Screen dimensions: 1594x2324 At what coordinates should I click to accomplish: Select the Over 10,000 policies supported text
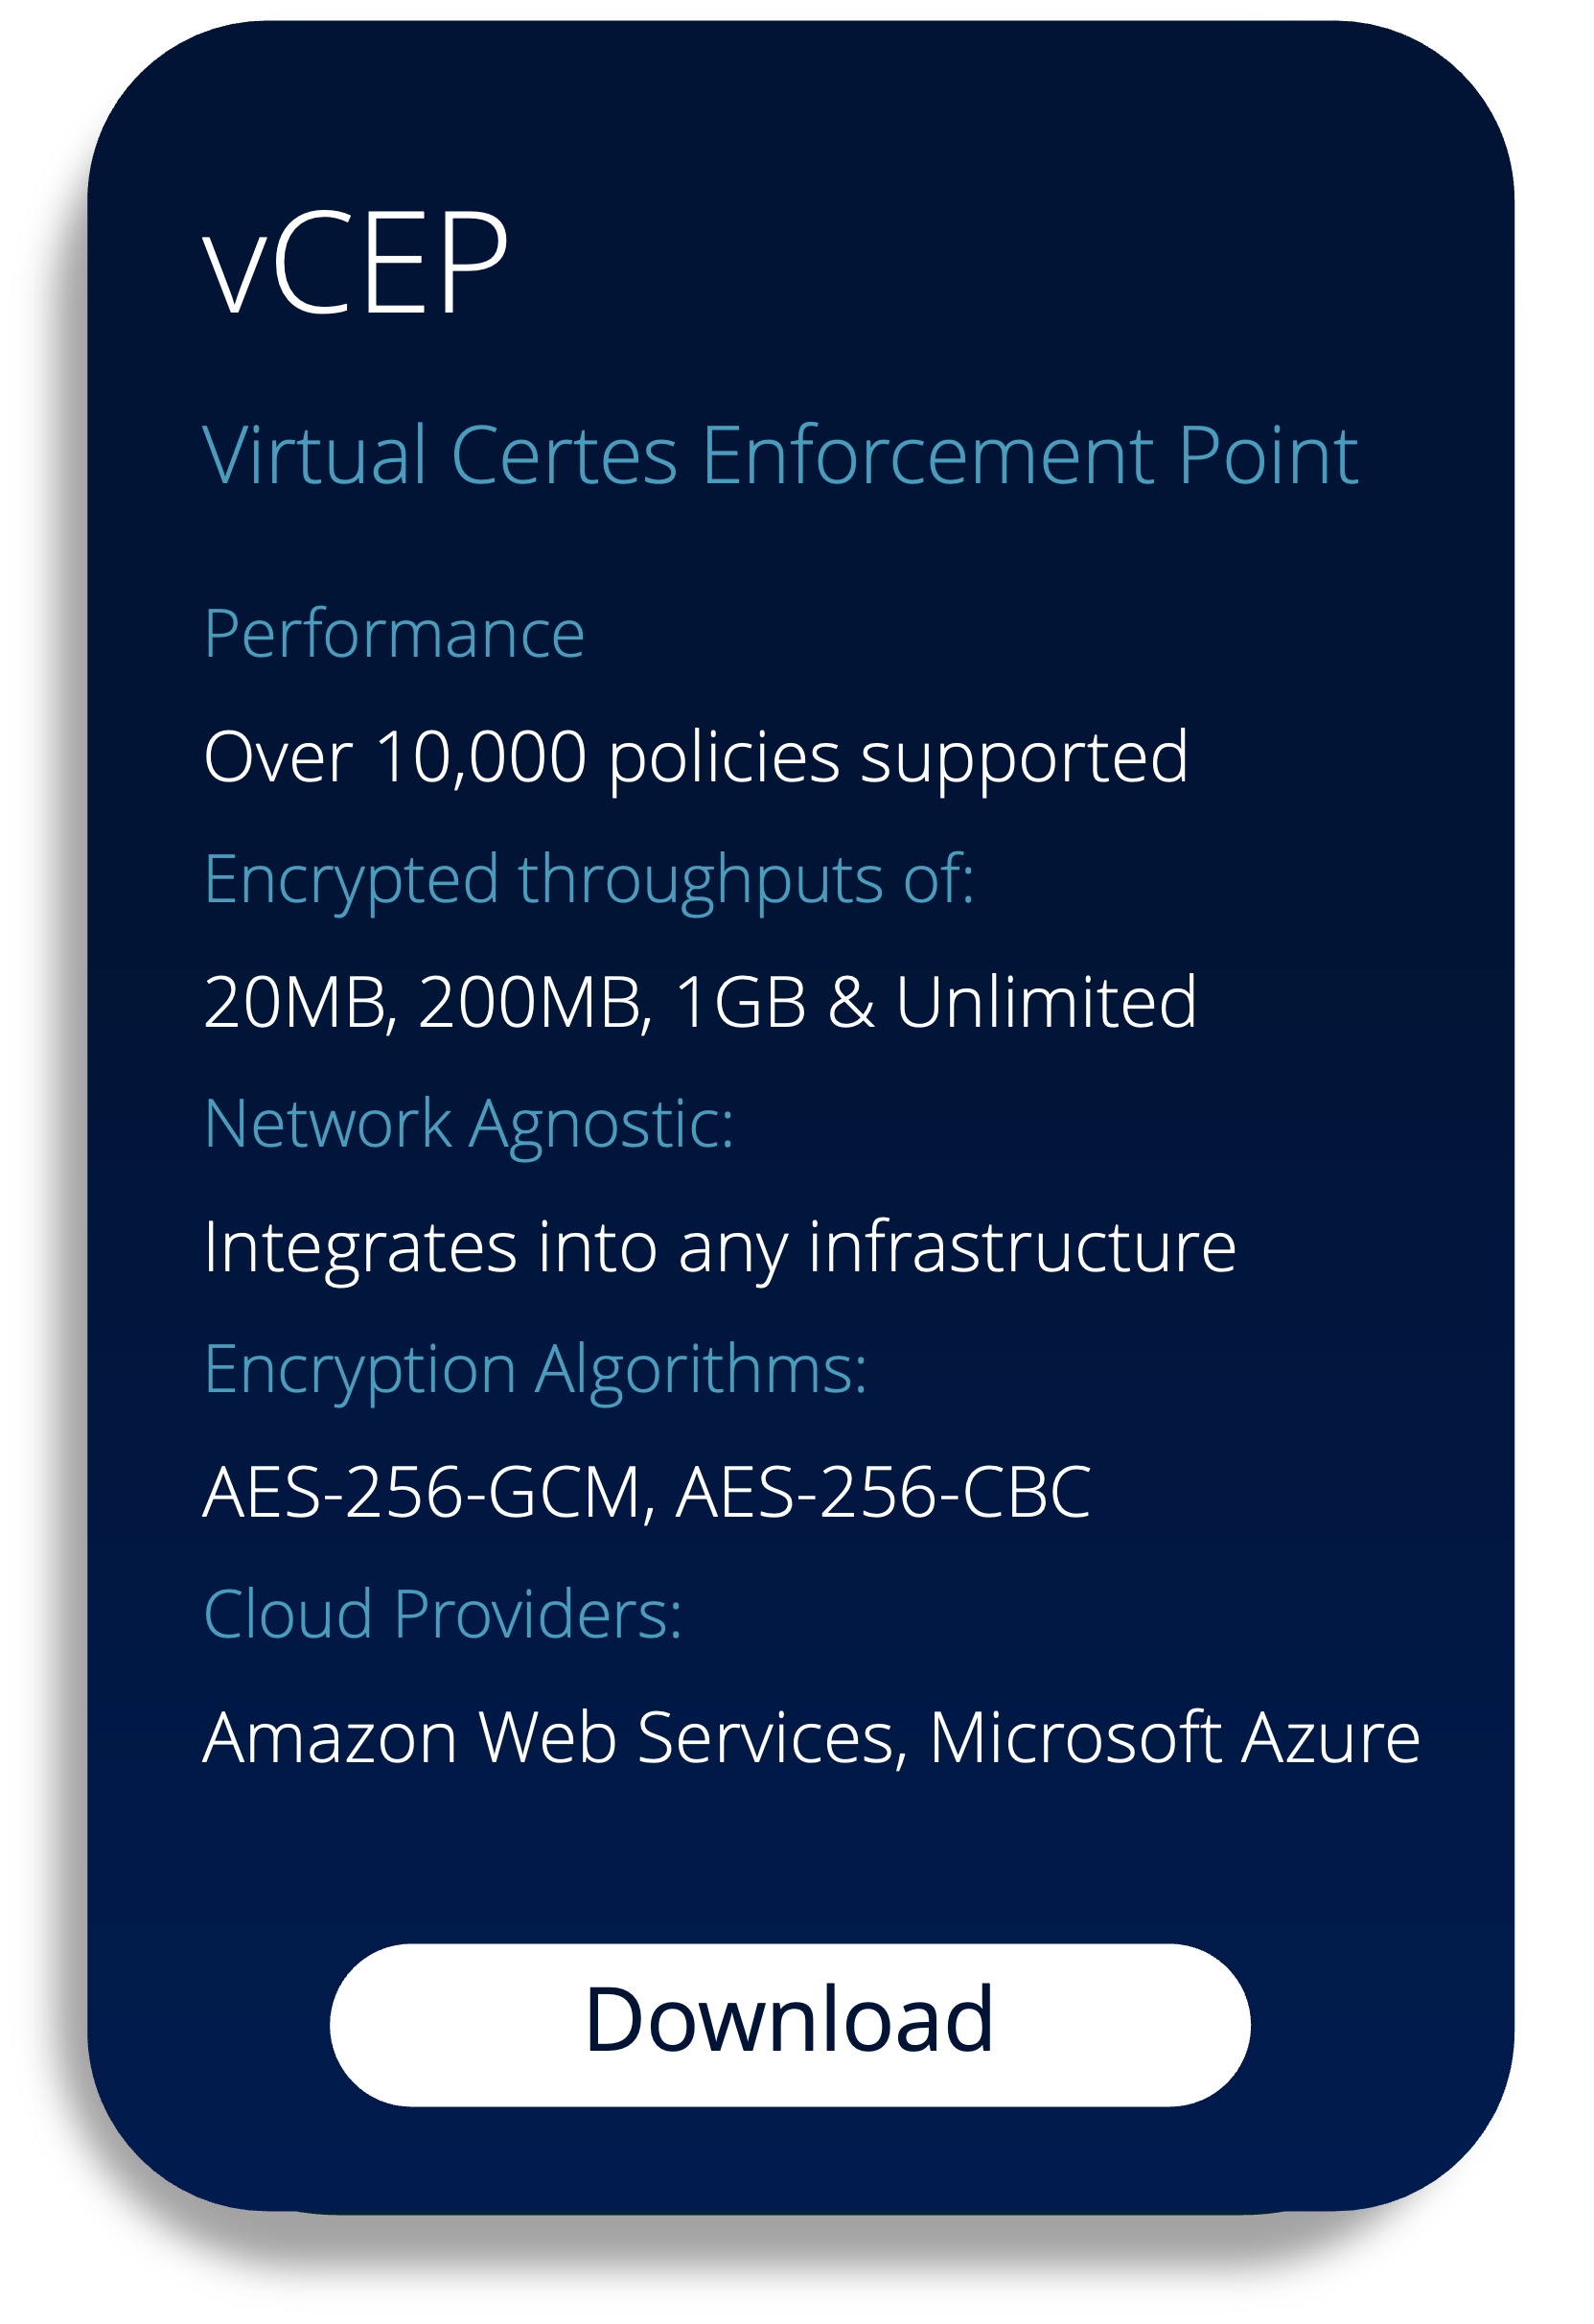point(696,759)
